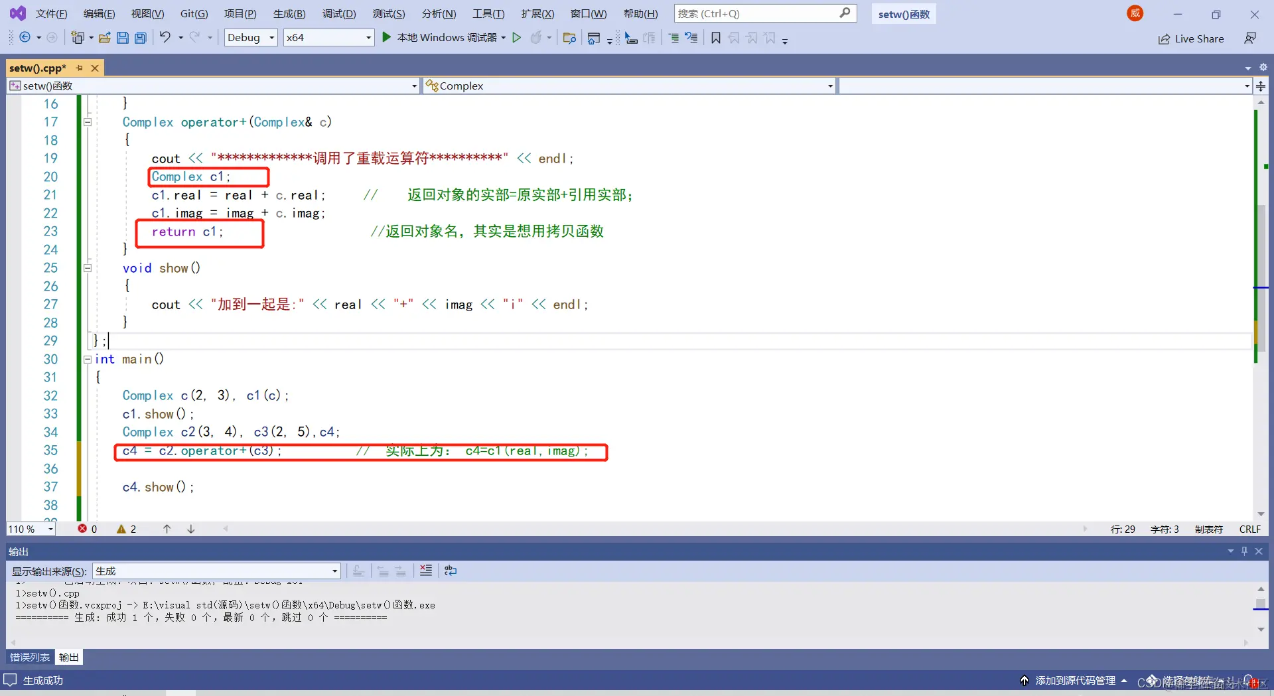Open the 110 % zoom level dropdown
Viewport: 1274px width, 696px height.
[31, 529]
